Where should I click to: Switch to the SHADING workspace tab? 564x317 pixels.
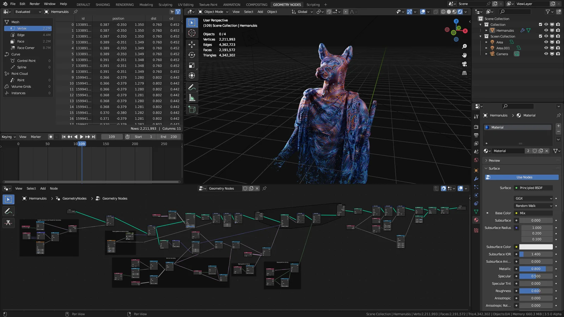click(103, 4)
